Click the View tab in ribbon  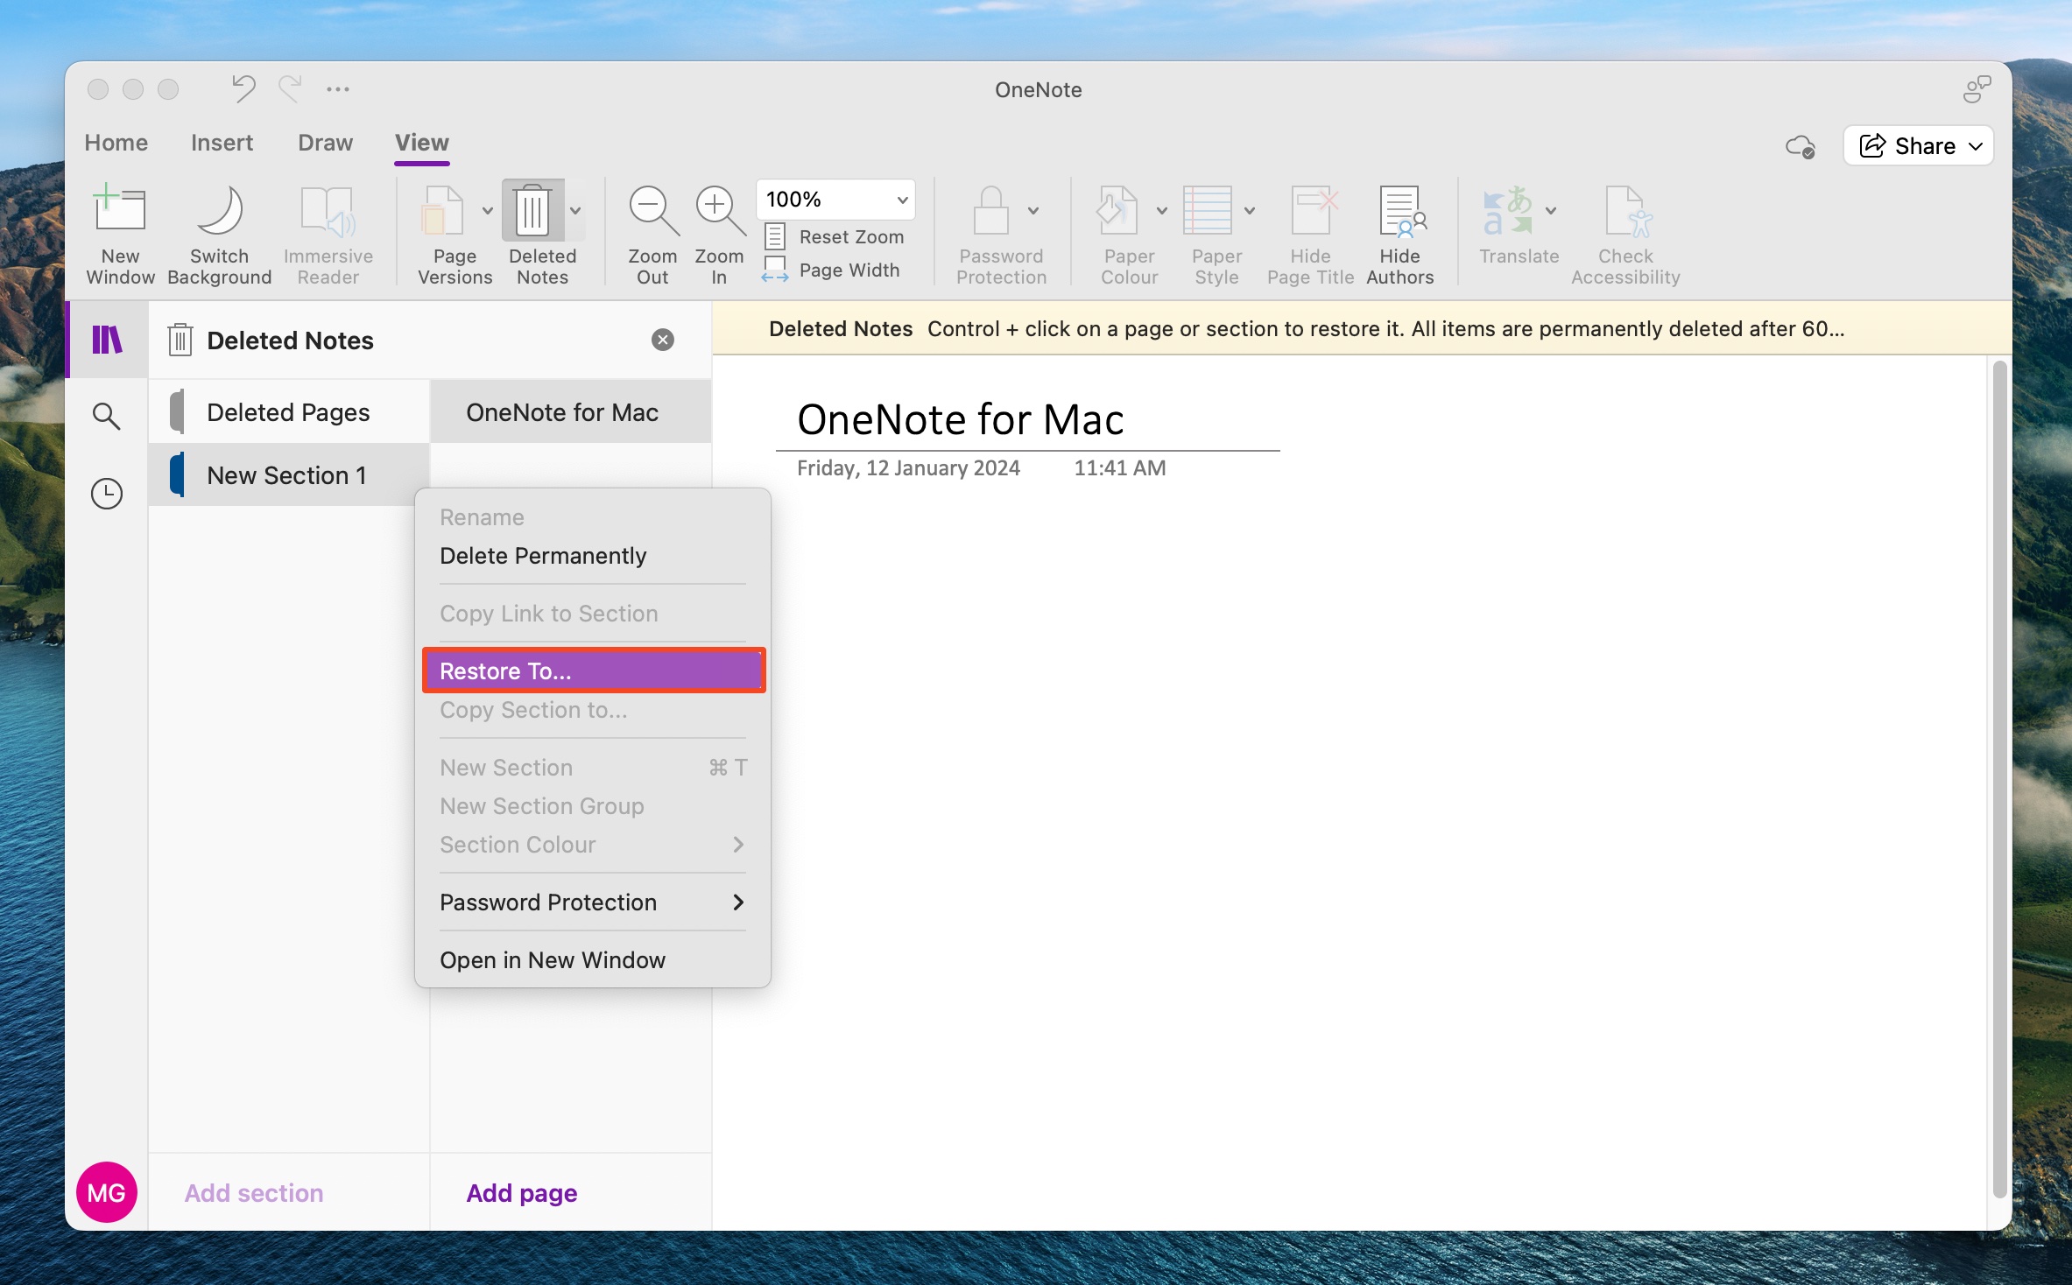click(x=422, y=142)
